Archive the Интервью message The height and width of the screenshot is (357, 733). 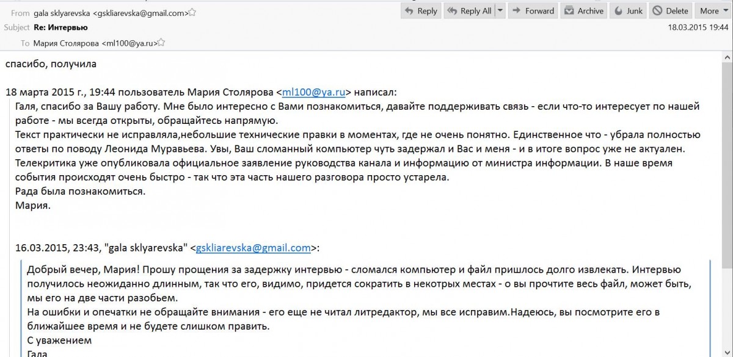pos(583,11)
